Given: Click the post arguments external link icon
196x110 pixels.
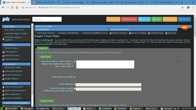Looking at the screenshot, I should [50, 44].
